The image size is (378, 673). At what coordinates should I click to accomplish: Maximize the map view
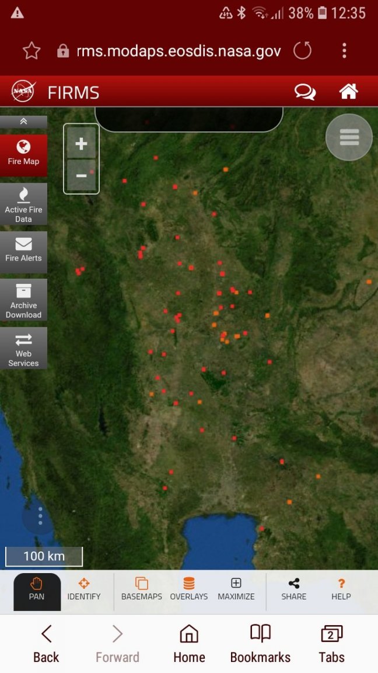point(236,589)
